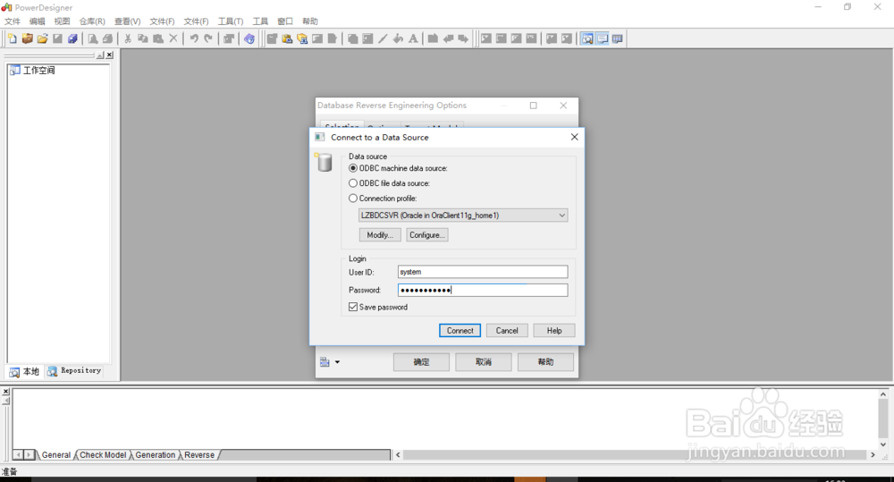This screenshot has width=894, height=482.
Task: Click the text 'A' toolbar icon
Action: (413, 38)
